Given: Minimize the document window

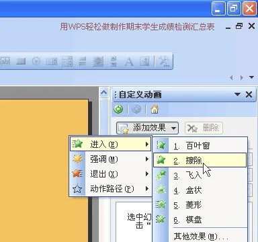Looking at the screenshot, I should pyautogui.click(x=228, y=28).
